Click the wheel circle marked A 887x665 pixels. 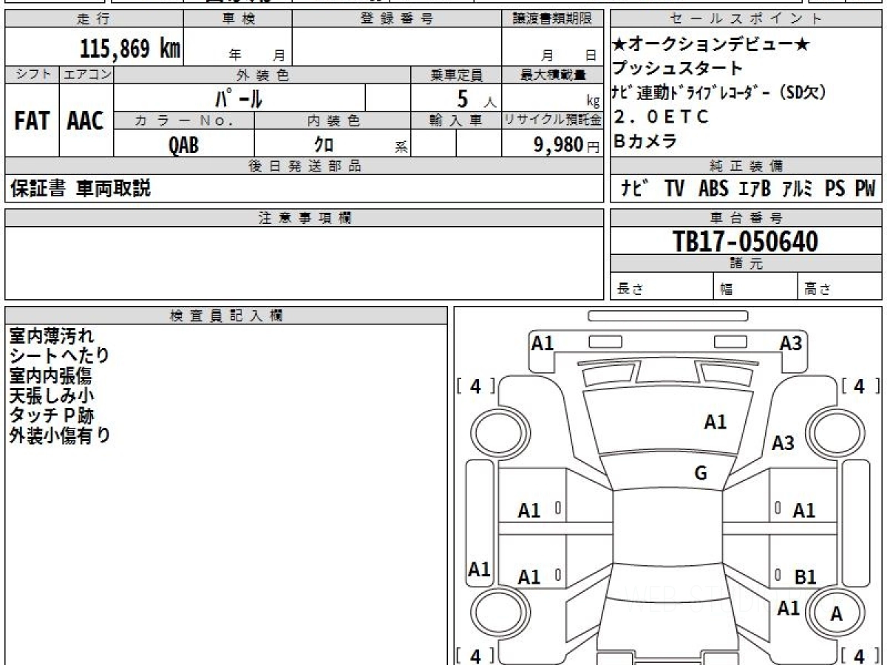click(x=836, y=613)
